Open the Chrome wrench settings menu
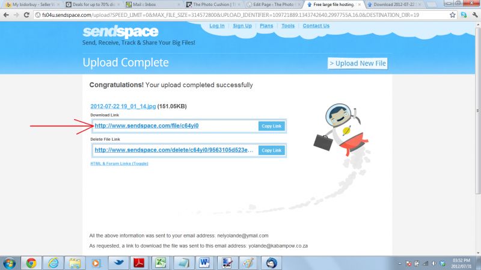 tap(475, 14)
